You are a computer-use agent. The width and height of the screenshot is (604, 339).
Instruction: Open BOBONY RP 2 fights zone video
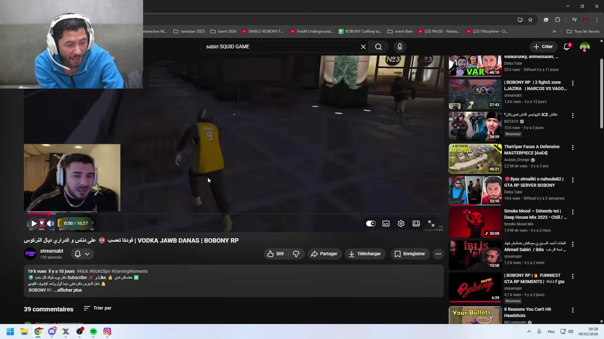coord(475,94)
